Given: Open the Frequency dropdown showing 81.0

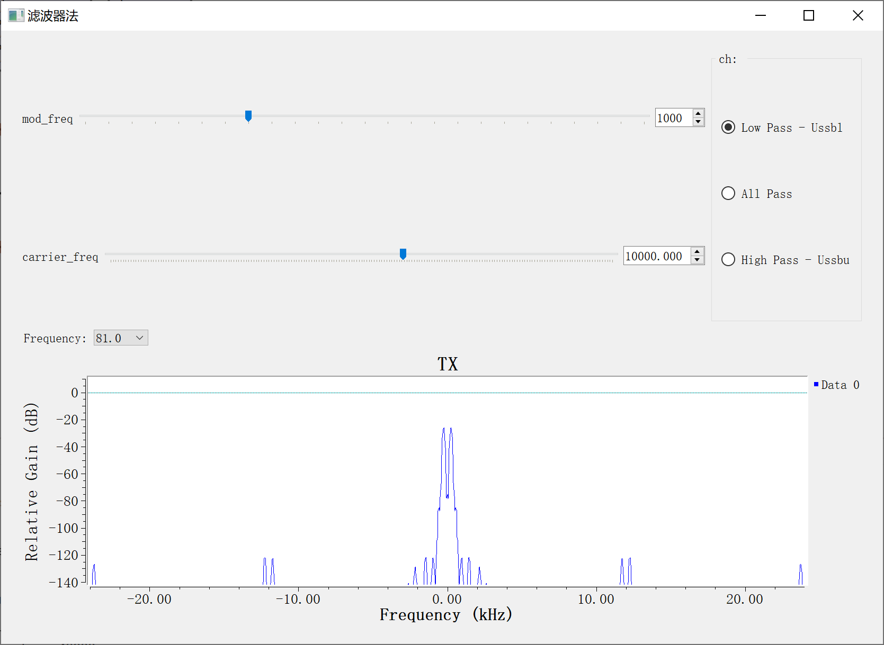Looking at the screenshot, I should point(121,338).
